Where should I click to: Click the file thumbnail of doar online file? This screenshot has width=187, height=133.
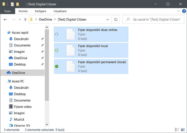pos(70,34)
